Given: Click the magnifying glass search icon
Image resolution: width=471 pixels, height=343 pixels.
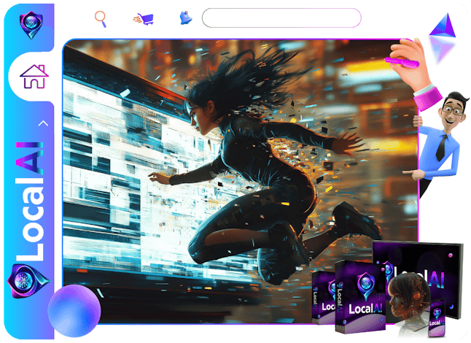Looking at the screenshot, I should pos(101,18).
